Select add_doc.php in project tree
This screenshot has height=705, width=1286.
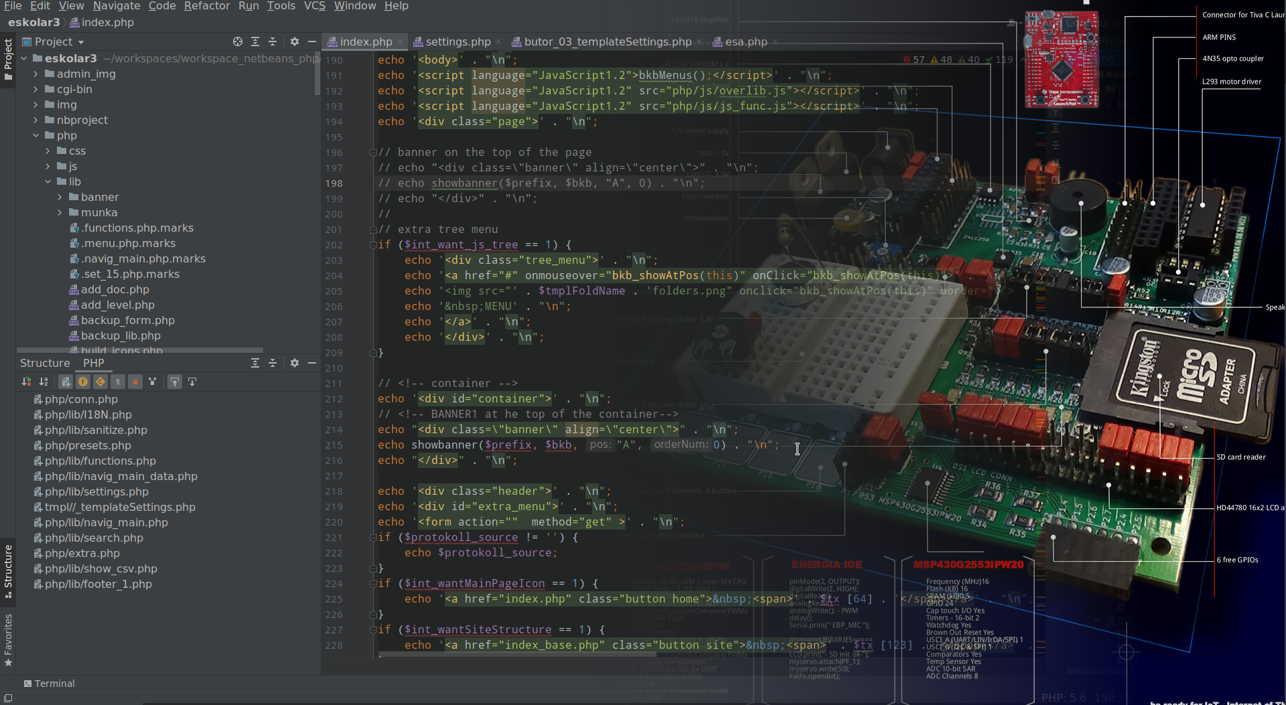point(115,289)
